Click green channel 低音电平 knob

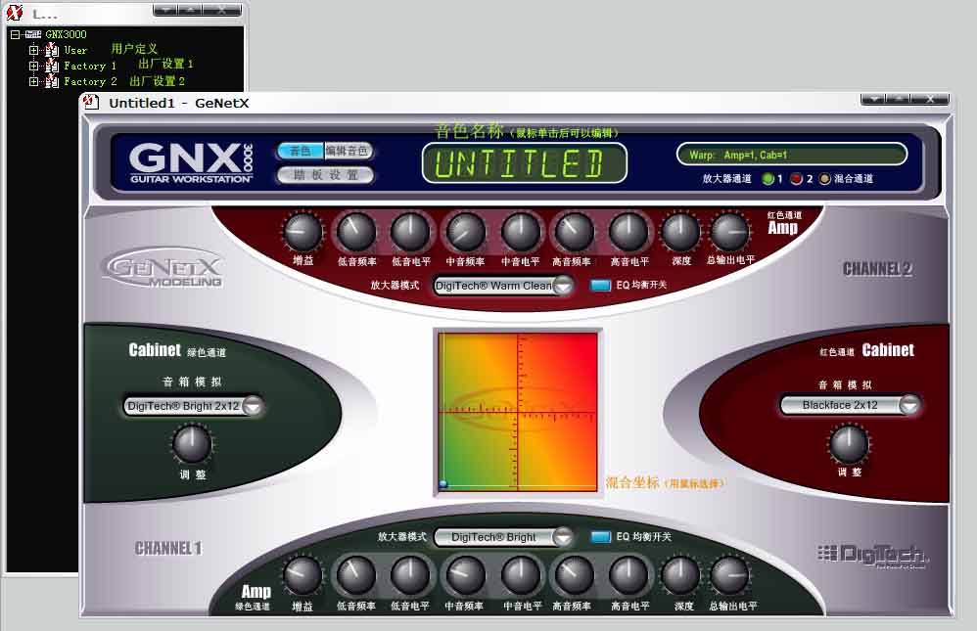click(410, 576)
